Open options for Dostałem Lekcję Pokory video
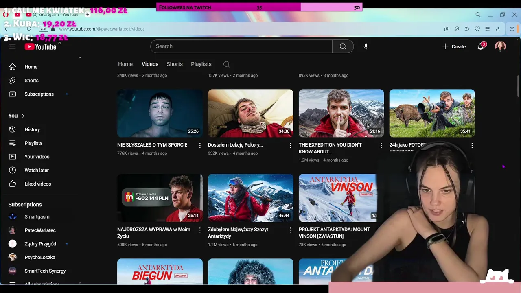This screenshot has width=521, height=293. [290, 145]
